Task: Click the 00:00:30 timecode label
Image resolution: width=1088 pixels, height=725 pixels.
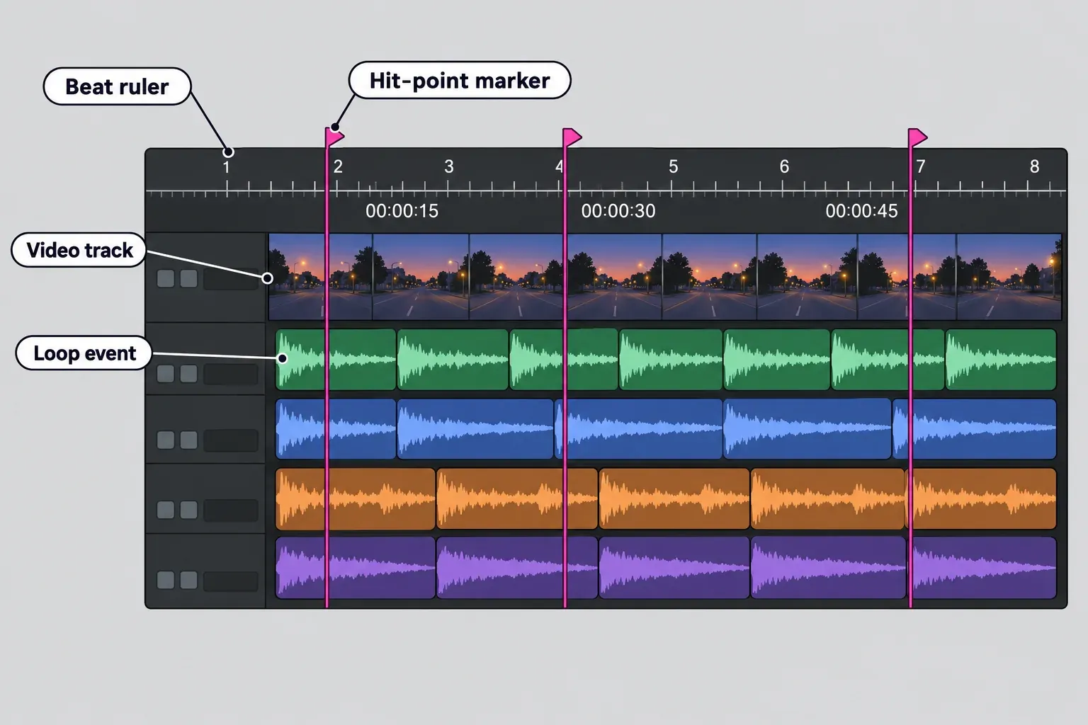Action: pyautogui.click(x=618, y=211)
